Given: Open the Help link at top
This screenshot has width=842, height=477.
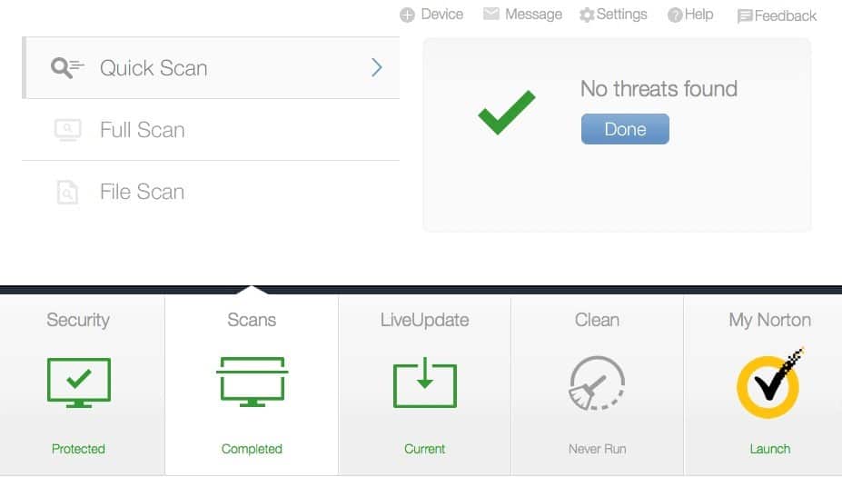Looking at the screenshot, I should coord(699,15).
